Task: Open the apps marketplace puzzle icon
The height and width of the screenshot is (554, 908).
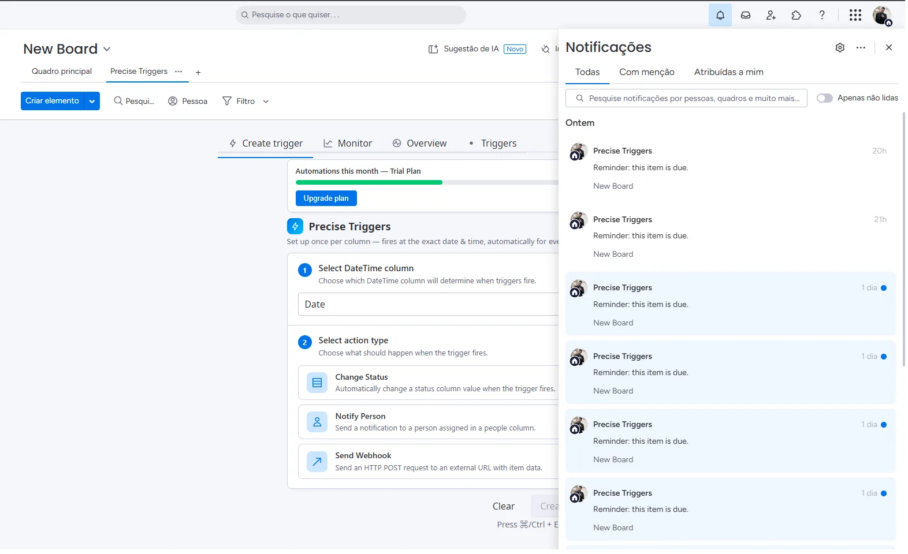Action: 796,15
